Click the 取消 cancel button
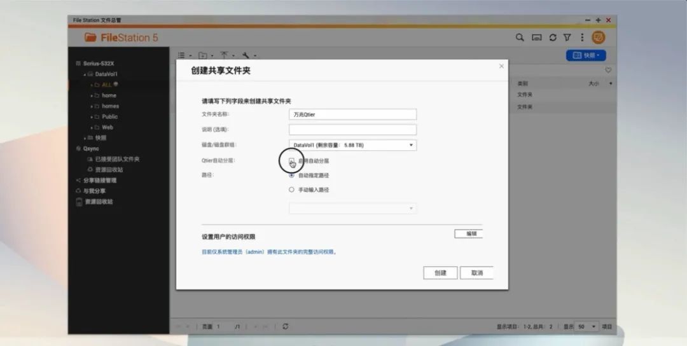This screenshot has height=346, width=687. pos(476,273)
